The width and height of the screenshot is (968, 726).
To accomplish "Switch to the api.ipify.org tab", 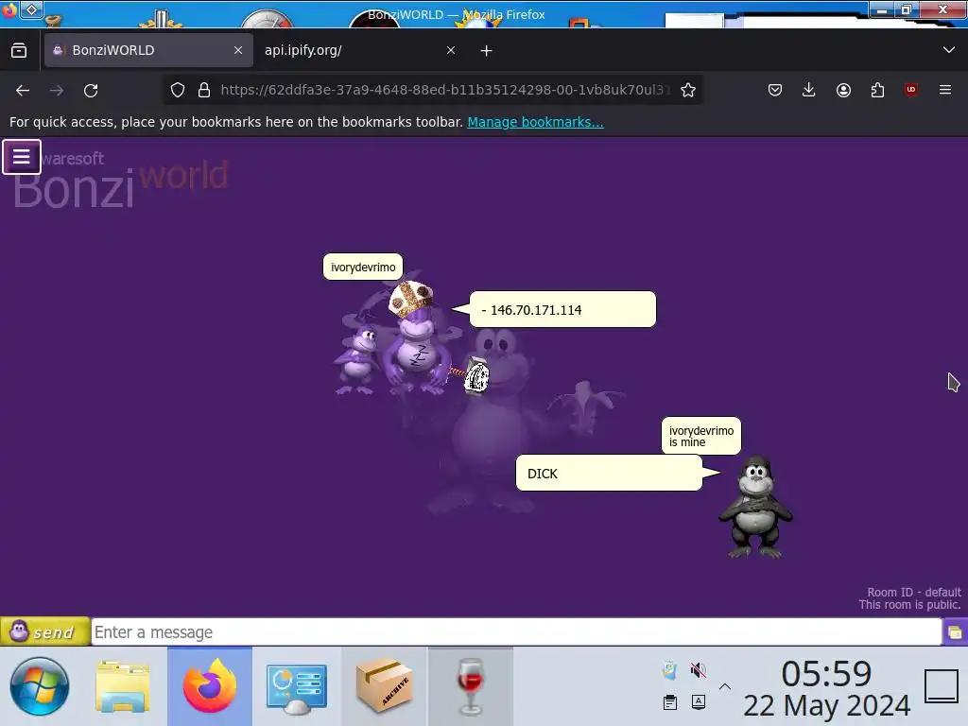I will click(x=361, y=51).
